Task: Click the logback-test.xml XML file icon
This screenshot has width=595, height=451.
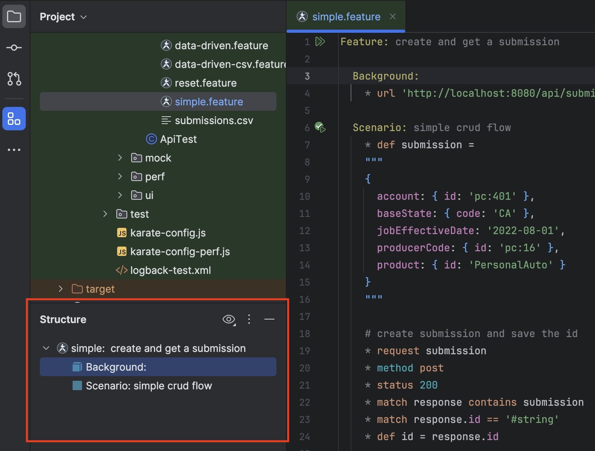Action: coord(122,270)
